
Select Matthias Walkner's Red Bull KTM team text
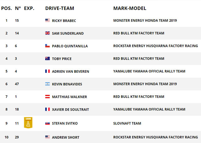tap(139, 97)
